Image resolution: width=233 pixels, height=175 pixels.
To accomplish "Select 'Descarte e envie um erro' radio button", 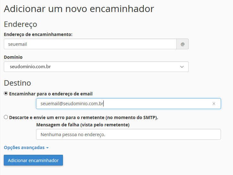I will pos(6,117).
